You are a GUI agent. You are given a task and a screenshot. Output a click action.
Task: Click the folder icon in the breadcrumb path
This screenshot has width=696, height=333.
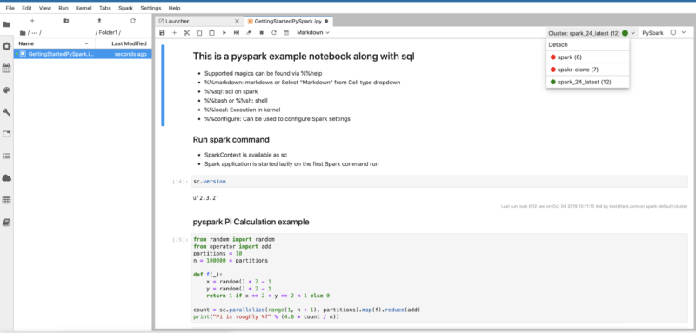23,33
